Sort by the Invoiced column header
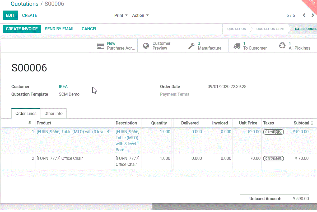The width and height of the screenshot is (317, 212). click(x=218, y=123)
